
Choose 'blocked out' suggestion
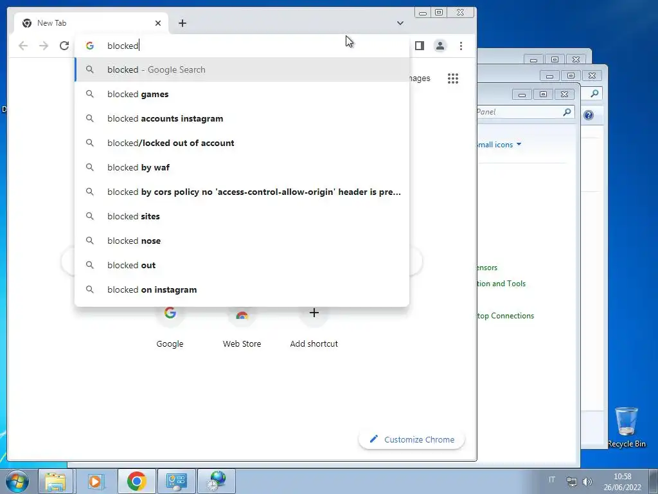point(242,265)
